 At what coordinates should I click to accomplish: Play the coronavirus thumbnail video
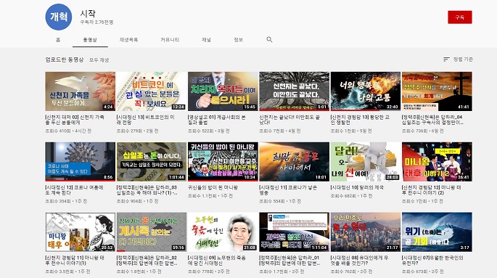pyautogui.click(x=81, y=162)
